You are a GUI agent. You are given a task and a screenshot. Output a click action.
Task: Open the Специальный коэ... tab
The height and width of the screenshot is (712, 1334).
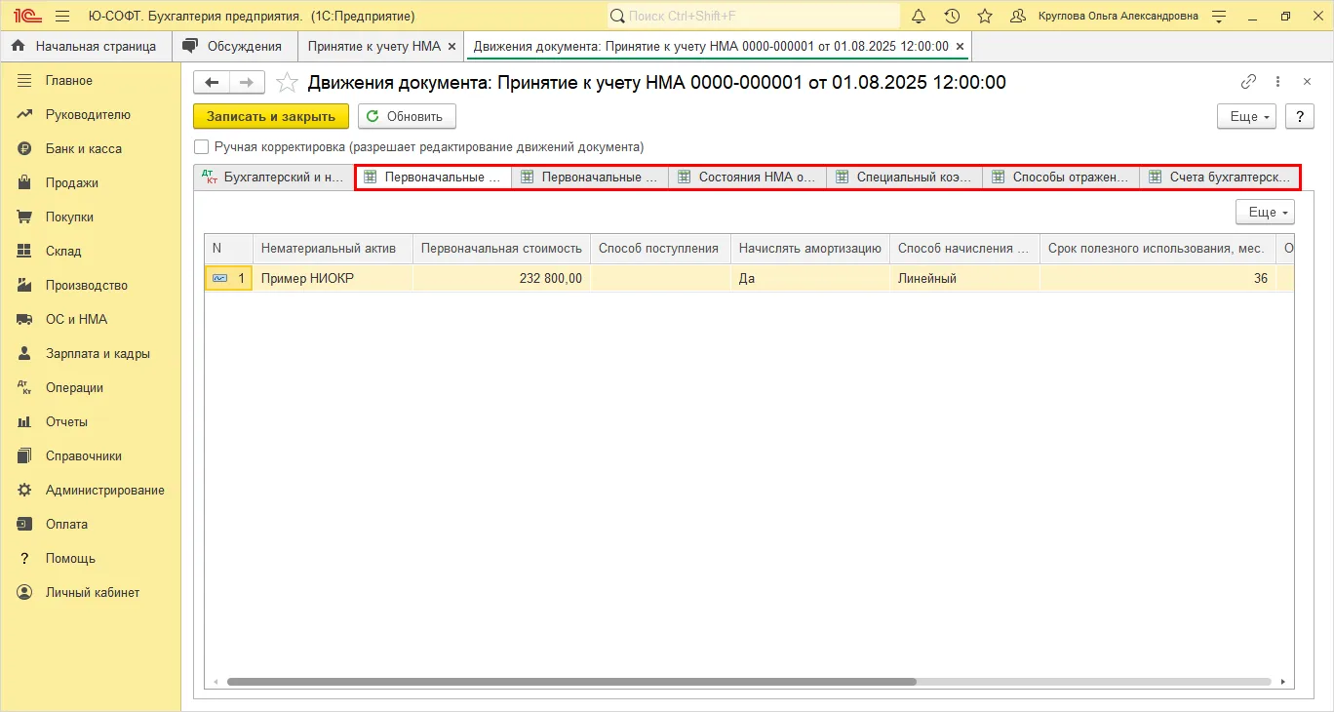905,178
